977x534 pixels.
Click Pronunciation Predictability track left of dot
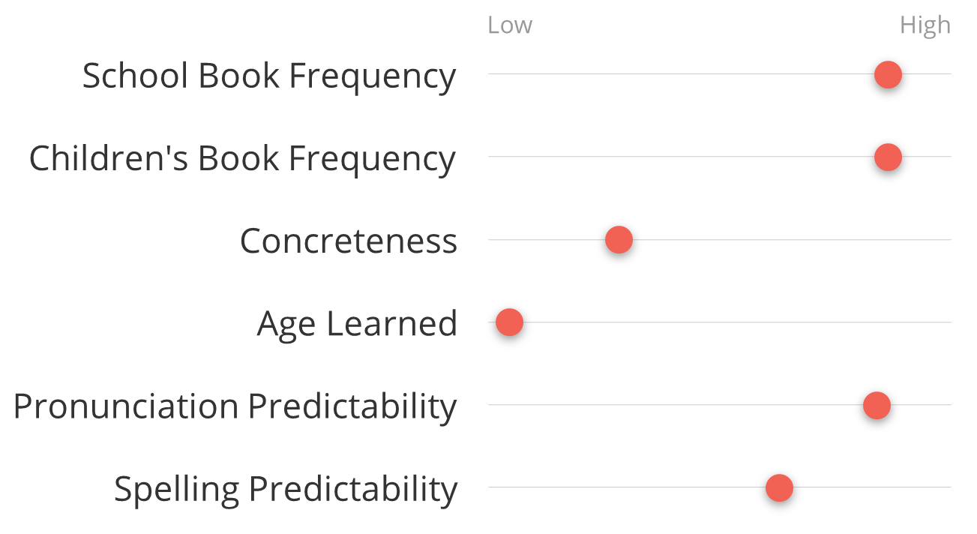point(676,404)
